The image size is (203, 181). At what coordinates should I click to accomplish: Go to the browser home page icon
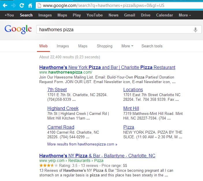pos(30,5)
